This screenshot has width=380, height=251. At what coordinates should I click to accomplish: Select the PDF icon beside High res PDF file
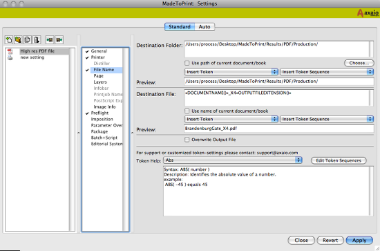pos(10,51)
